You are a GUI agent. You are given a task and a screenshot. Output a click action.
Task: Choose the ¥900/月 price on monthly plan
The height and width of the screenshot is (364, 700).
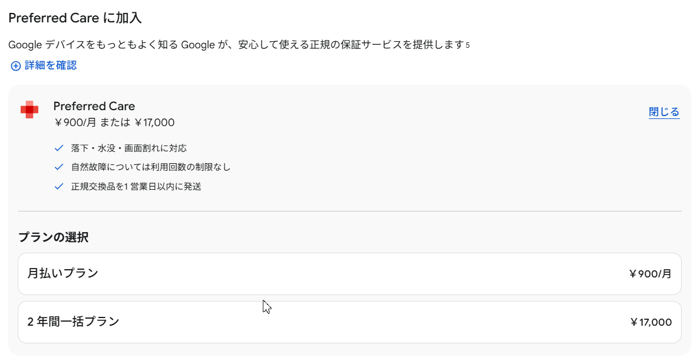(x=650, y=274)
